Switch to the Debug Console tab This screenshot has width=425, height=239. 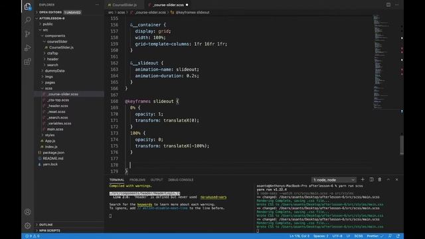pyautogui.click(x=181, y=180)
